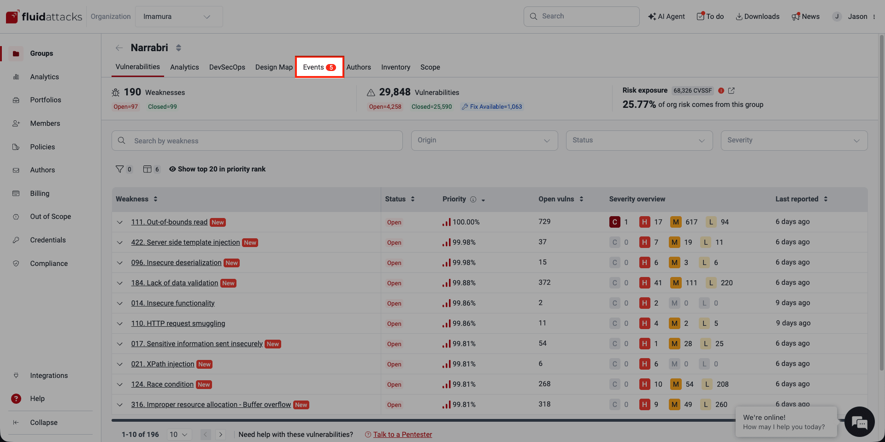Screen dimensions: 885x442
Task: Open the 111. Out-of-bounds read weakness
Action: coord(169,222)
